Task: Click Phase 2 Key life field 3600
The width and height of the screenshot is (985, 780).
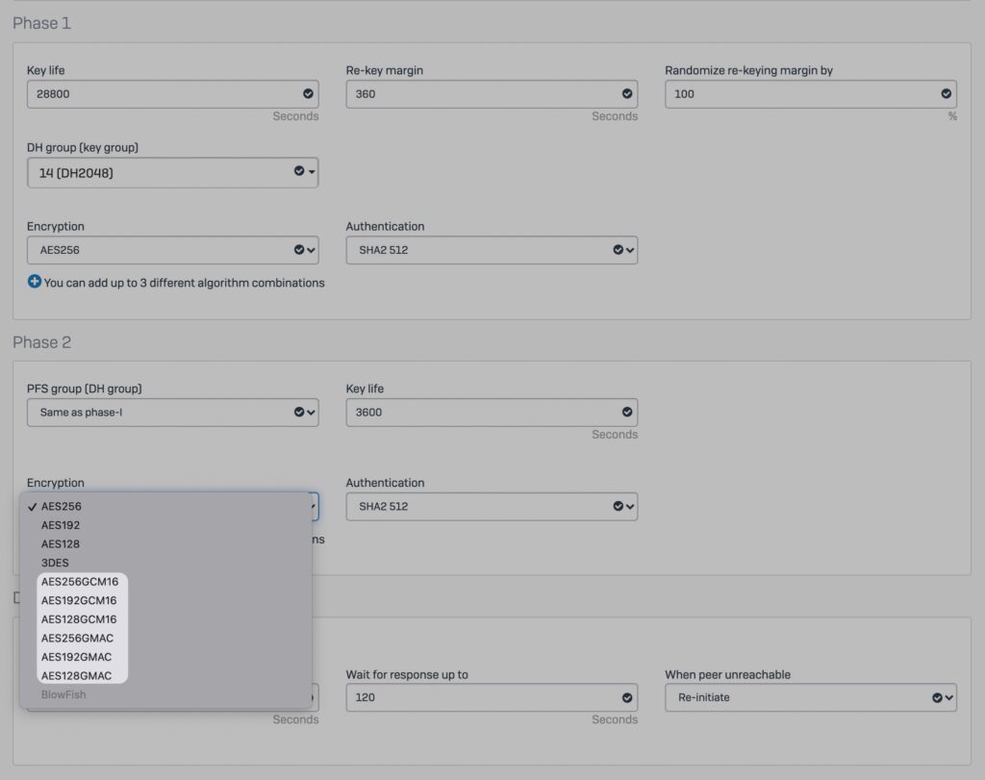Action: [492, 413]
